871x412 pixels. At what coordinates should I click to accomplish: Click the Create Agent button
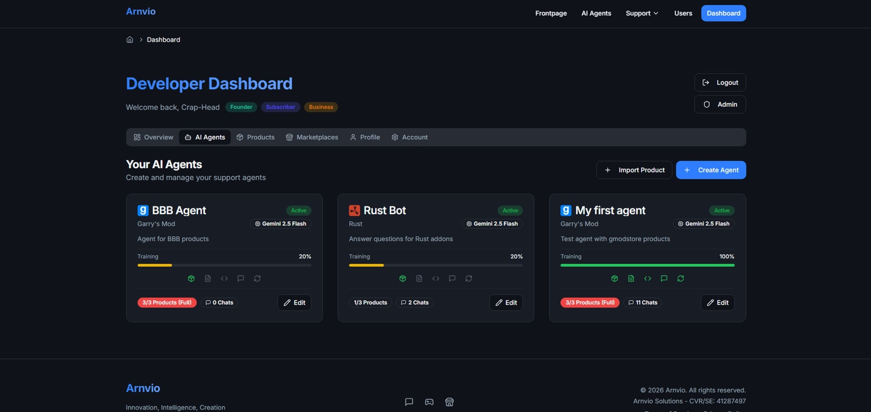(711, 170)
